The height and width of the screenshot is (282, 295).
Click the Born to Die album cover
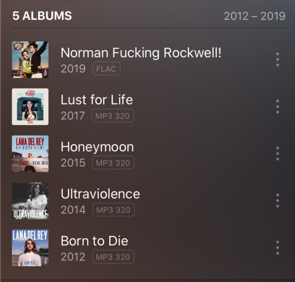(x=30, y=248)
